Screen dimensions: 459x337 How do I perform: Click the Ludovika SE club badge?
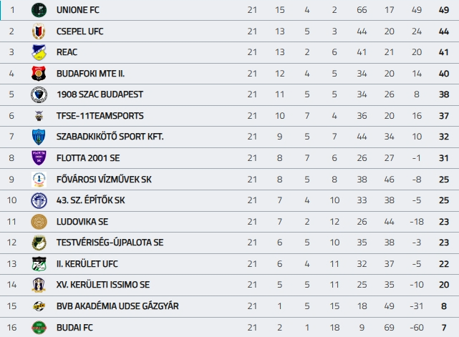pos(39,222)
